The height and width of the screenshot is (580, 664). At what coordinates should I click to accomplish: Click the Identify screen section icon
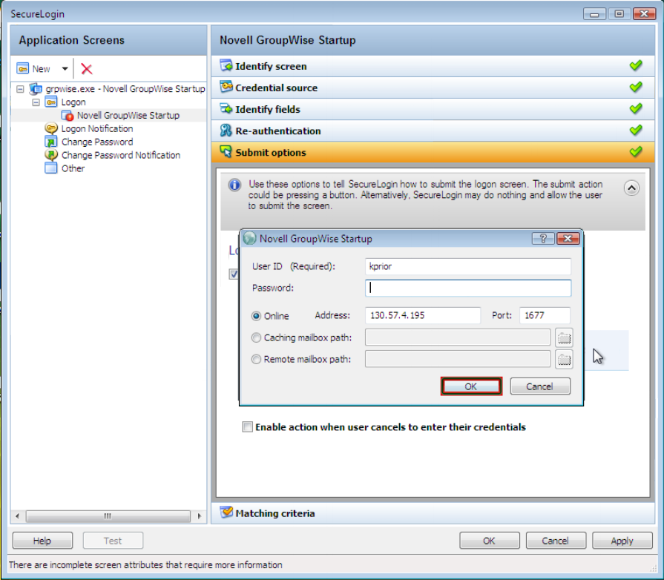tap(226, 65)
